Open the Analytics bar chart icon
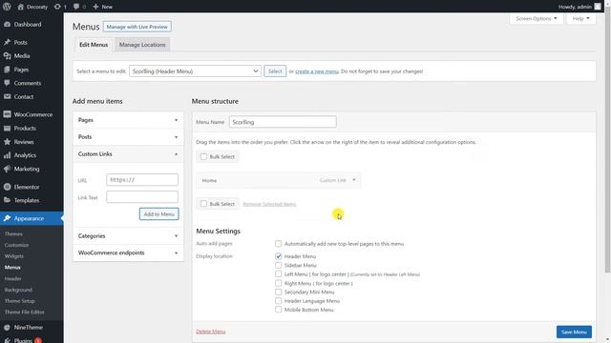Image resolution: width=611 pixels, height=343 pixels. tap(7, 155)
